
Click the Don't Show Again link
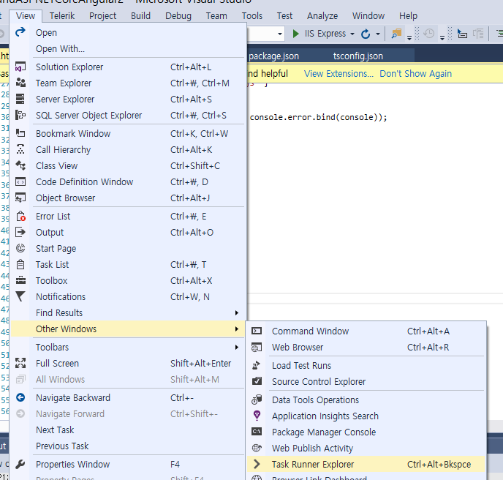pos(415,73)
